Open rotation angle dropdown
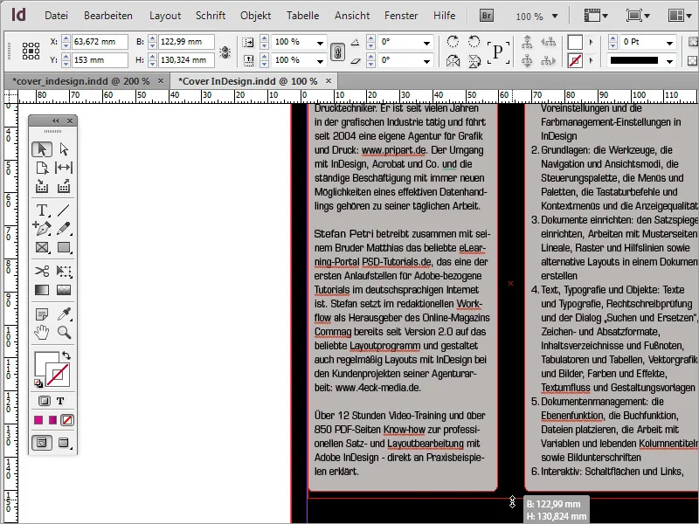 coord(426,43)
